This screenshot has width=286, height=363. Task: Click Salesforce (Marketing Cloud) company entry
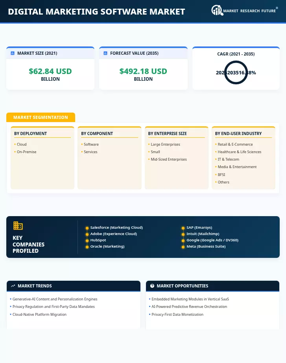116,228
